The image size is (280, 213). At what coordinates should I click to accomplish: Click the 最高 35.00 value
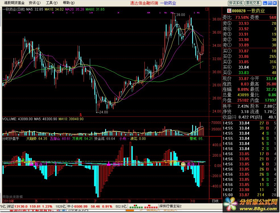tap(271, 84)
